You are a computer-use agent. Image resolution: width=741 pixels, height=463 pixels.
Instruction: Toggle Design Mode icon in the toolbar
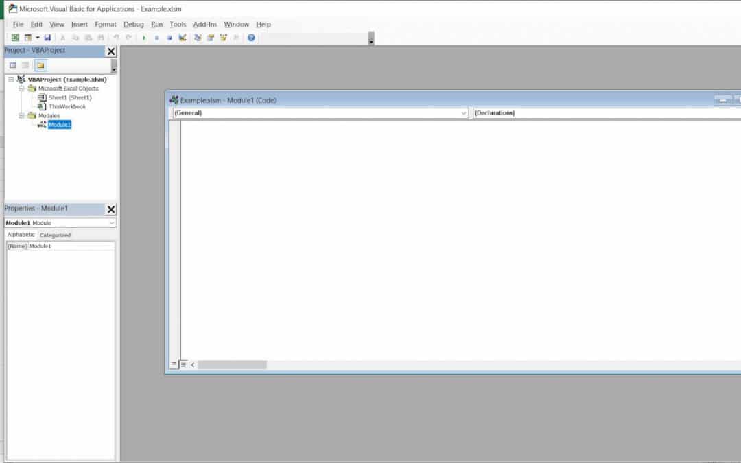pos(183,38)
